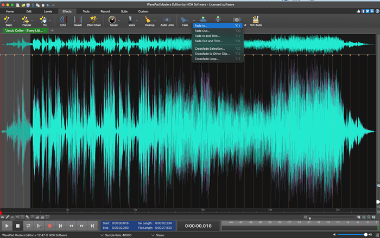
Task: Choose Crossfade Loop
Action: point(218,59)
